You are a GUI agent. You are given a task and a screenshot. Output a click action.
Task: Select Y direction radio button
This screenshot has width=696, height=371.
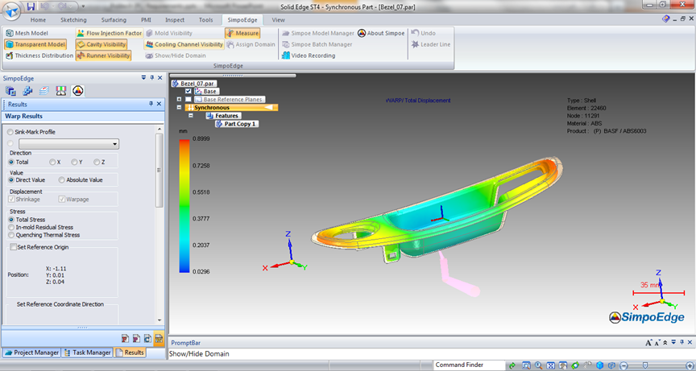coord(74,163)
